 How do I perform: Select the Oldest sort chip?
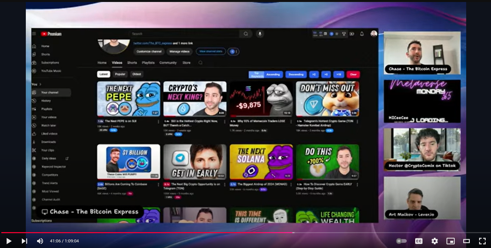coord(137,74)
